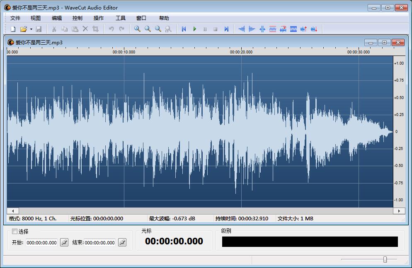412x268 pixels.
Task: Jump to the end of the track
Action: coord(226,29)
